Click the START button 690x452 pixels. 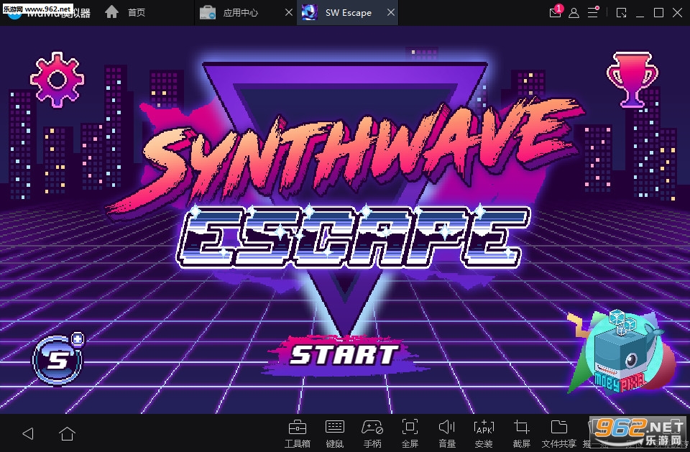[344, 355]
